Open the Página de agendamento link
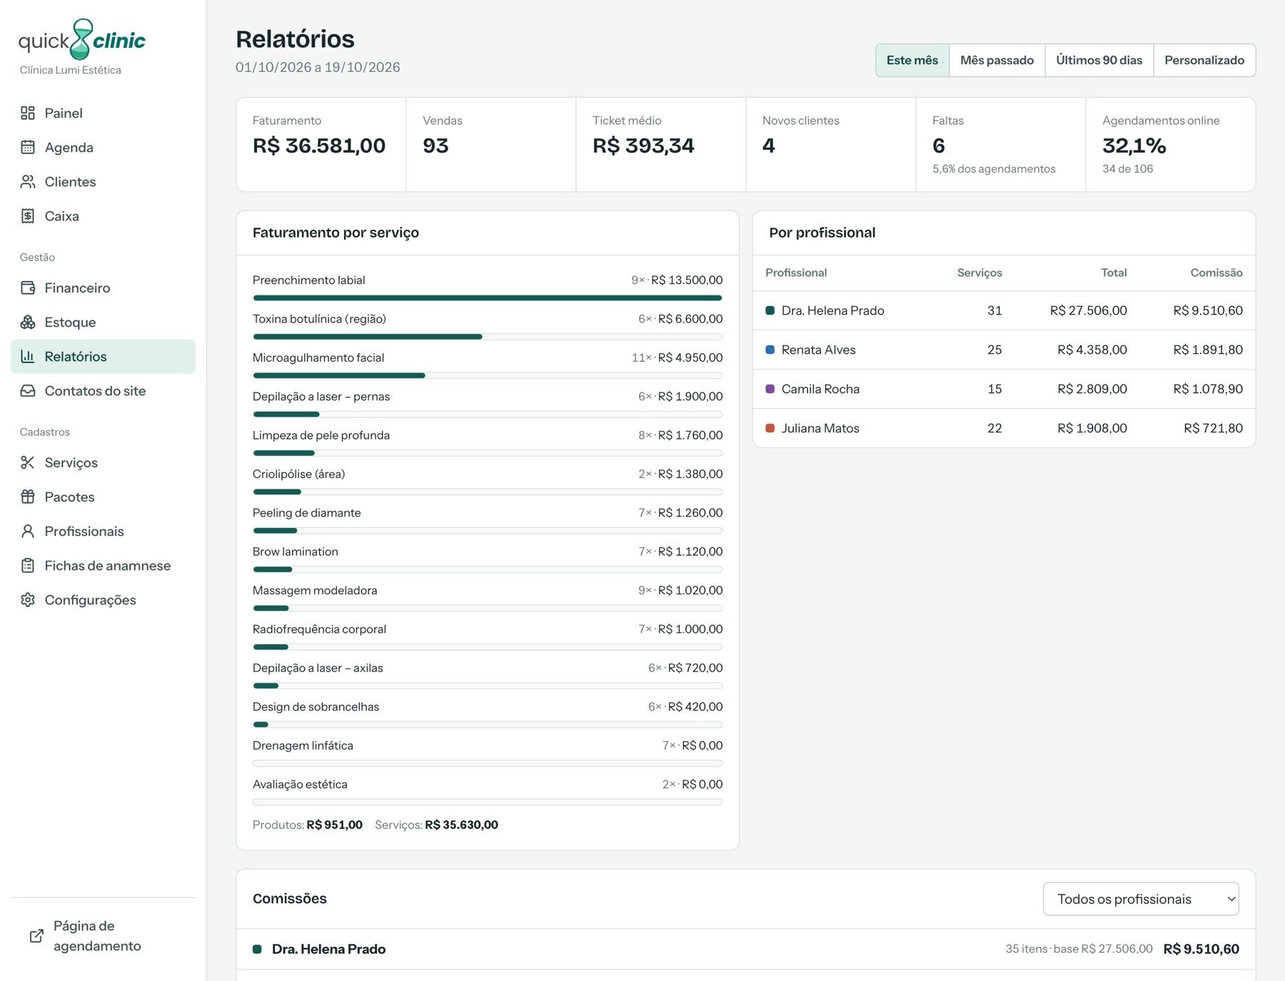Screen dimensions: 1285x981 point(103,935)
